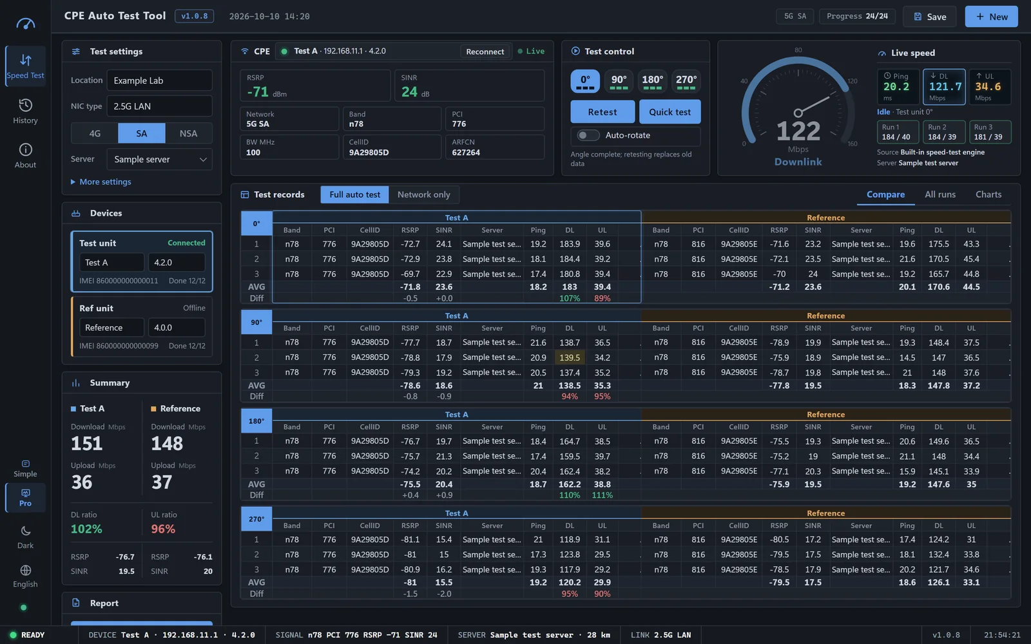Click the Report document icon
Image resolution: width=1031 pixels, height=644 pixels.
tap(76, 603)
